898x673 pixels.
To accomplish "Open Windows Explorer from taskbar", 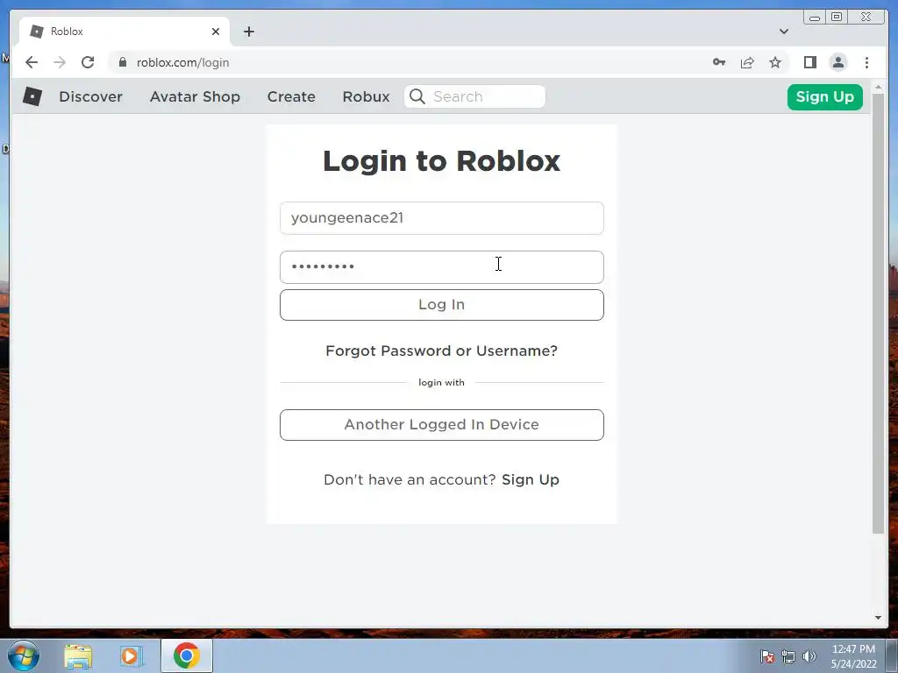I will pyautogui.click(x=78, y=655).
